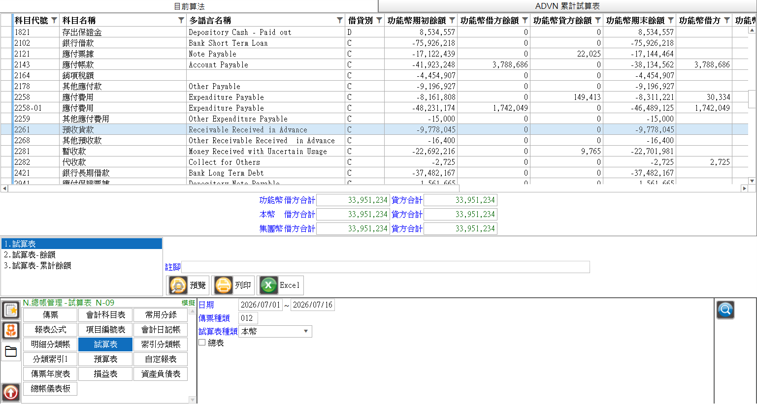
Task: Click the notepad with star sidebar icon
Action: pyautogui.click(x=11, y=310)
